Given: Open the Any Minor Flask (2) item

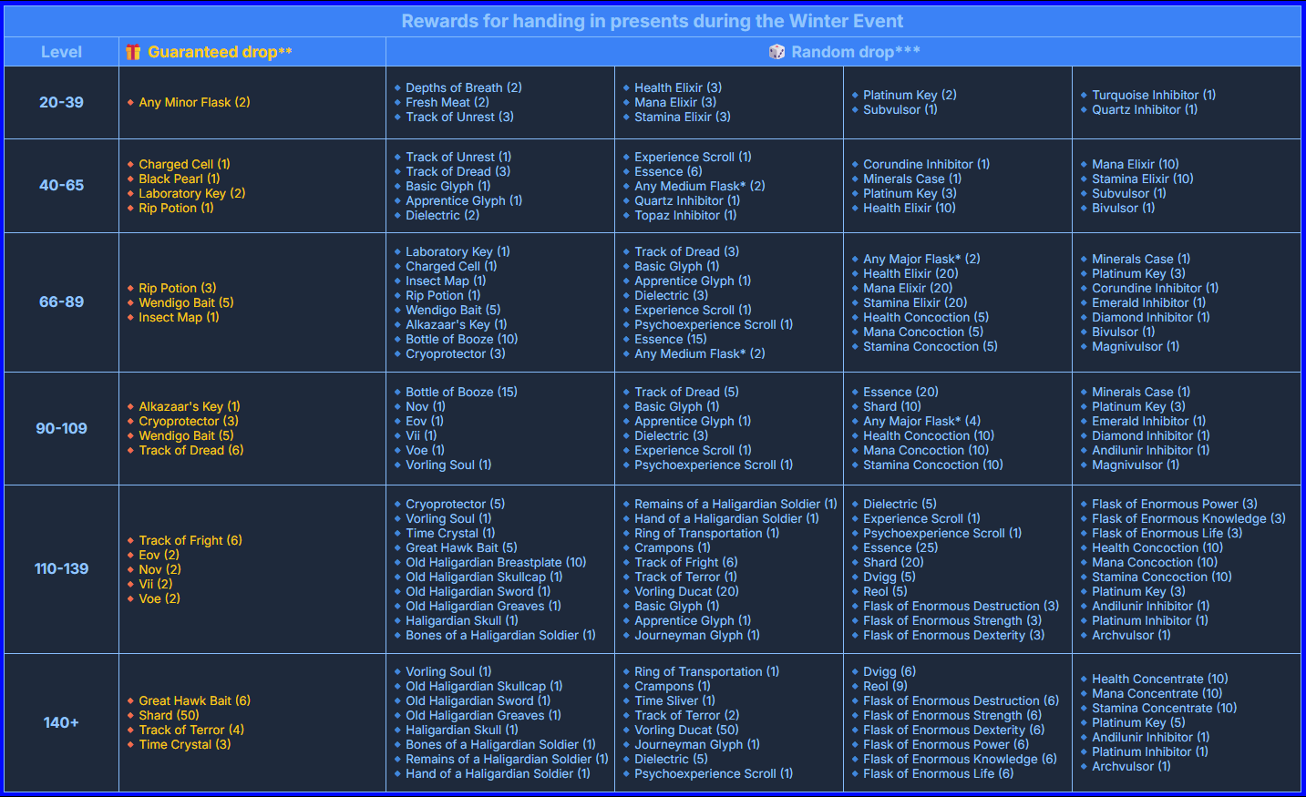Looking at the screenshot, I should click(194, 102).
